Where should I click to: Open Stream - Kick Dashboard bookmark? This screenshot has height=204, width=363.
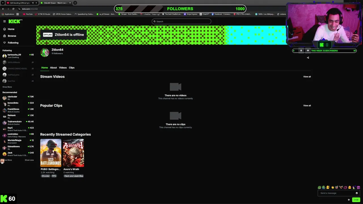128,14
